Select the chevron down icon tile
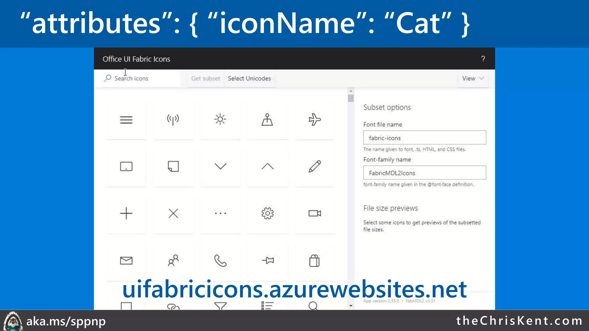 pos(220,166)
